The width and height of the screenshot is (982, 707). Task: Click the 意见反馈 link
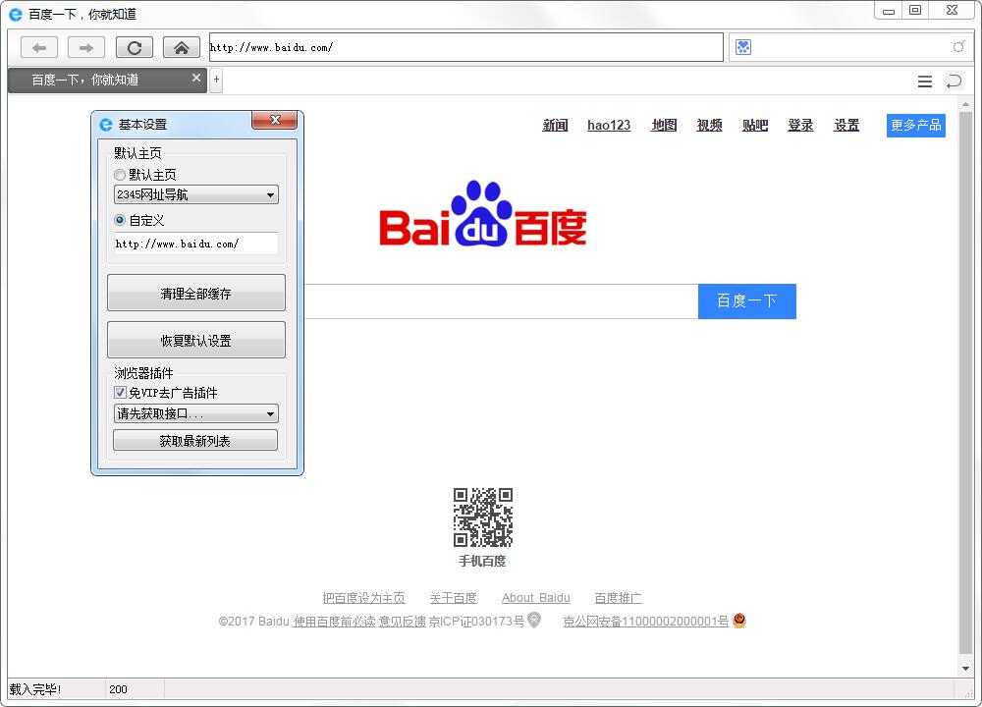pyautogui.click(x=402, y=622)
